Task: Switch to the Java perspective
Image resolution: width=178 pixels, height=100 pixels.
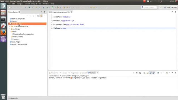Action: pyautogui.click(x=167, y=7)
